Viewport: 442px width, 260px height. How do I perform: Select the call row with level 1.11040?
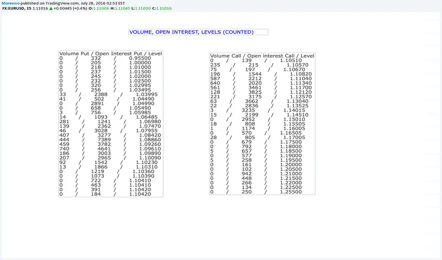click(261, 78)
